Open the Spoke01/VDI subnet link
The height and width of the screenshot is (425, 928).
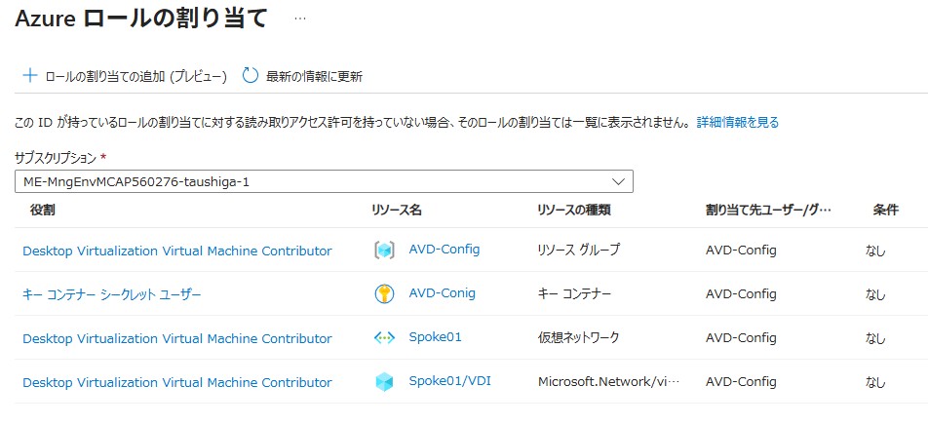click(449, 381)
